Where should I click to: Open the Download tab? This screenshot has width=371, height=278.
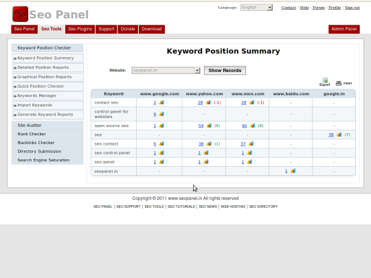[x=152, y=29]
